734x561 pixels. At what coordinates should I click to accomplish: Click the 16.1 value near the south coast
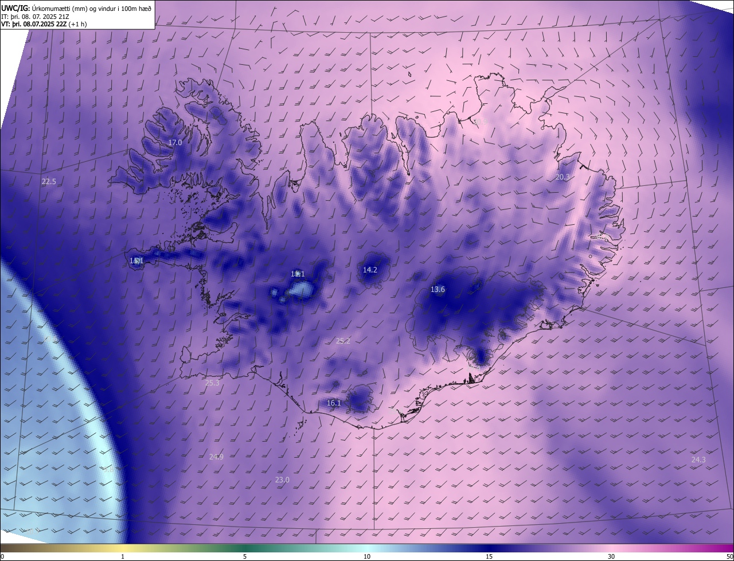(x=334, y=403)
